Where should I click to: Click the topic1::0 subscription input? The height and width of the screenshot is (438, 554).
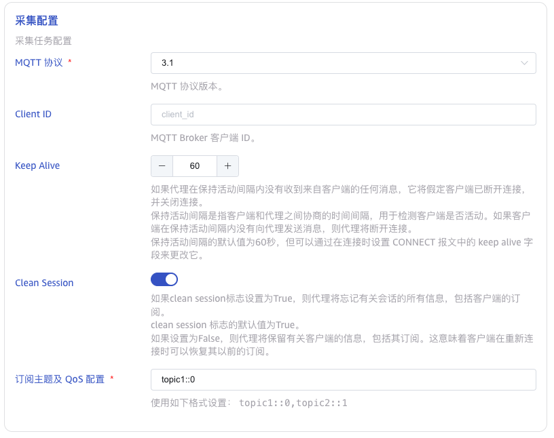pyautogui.click(x=343, y=379)
